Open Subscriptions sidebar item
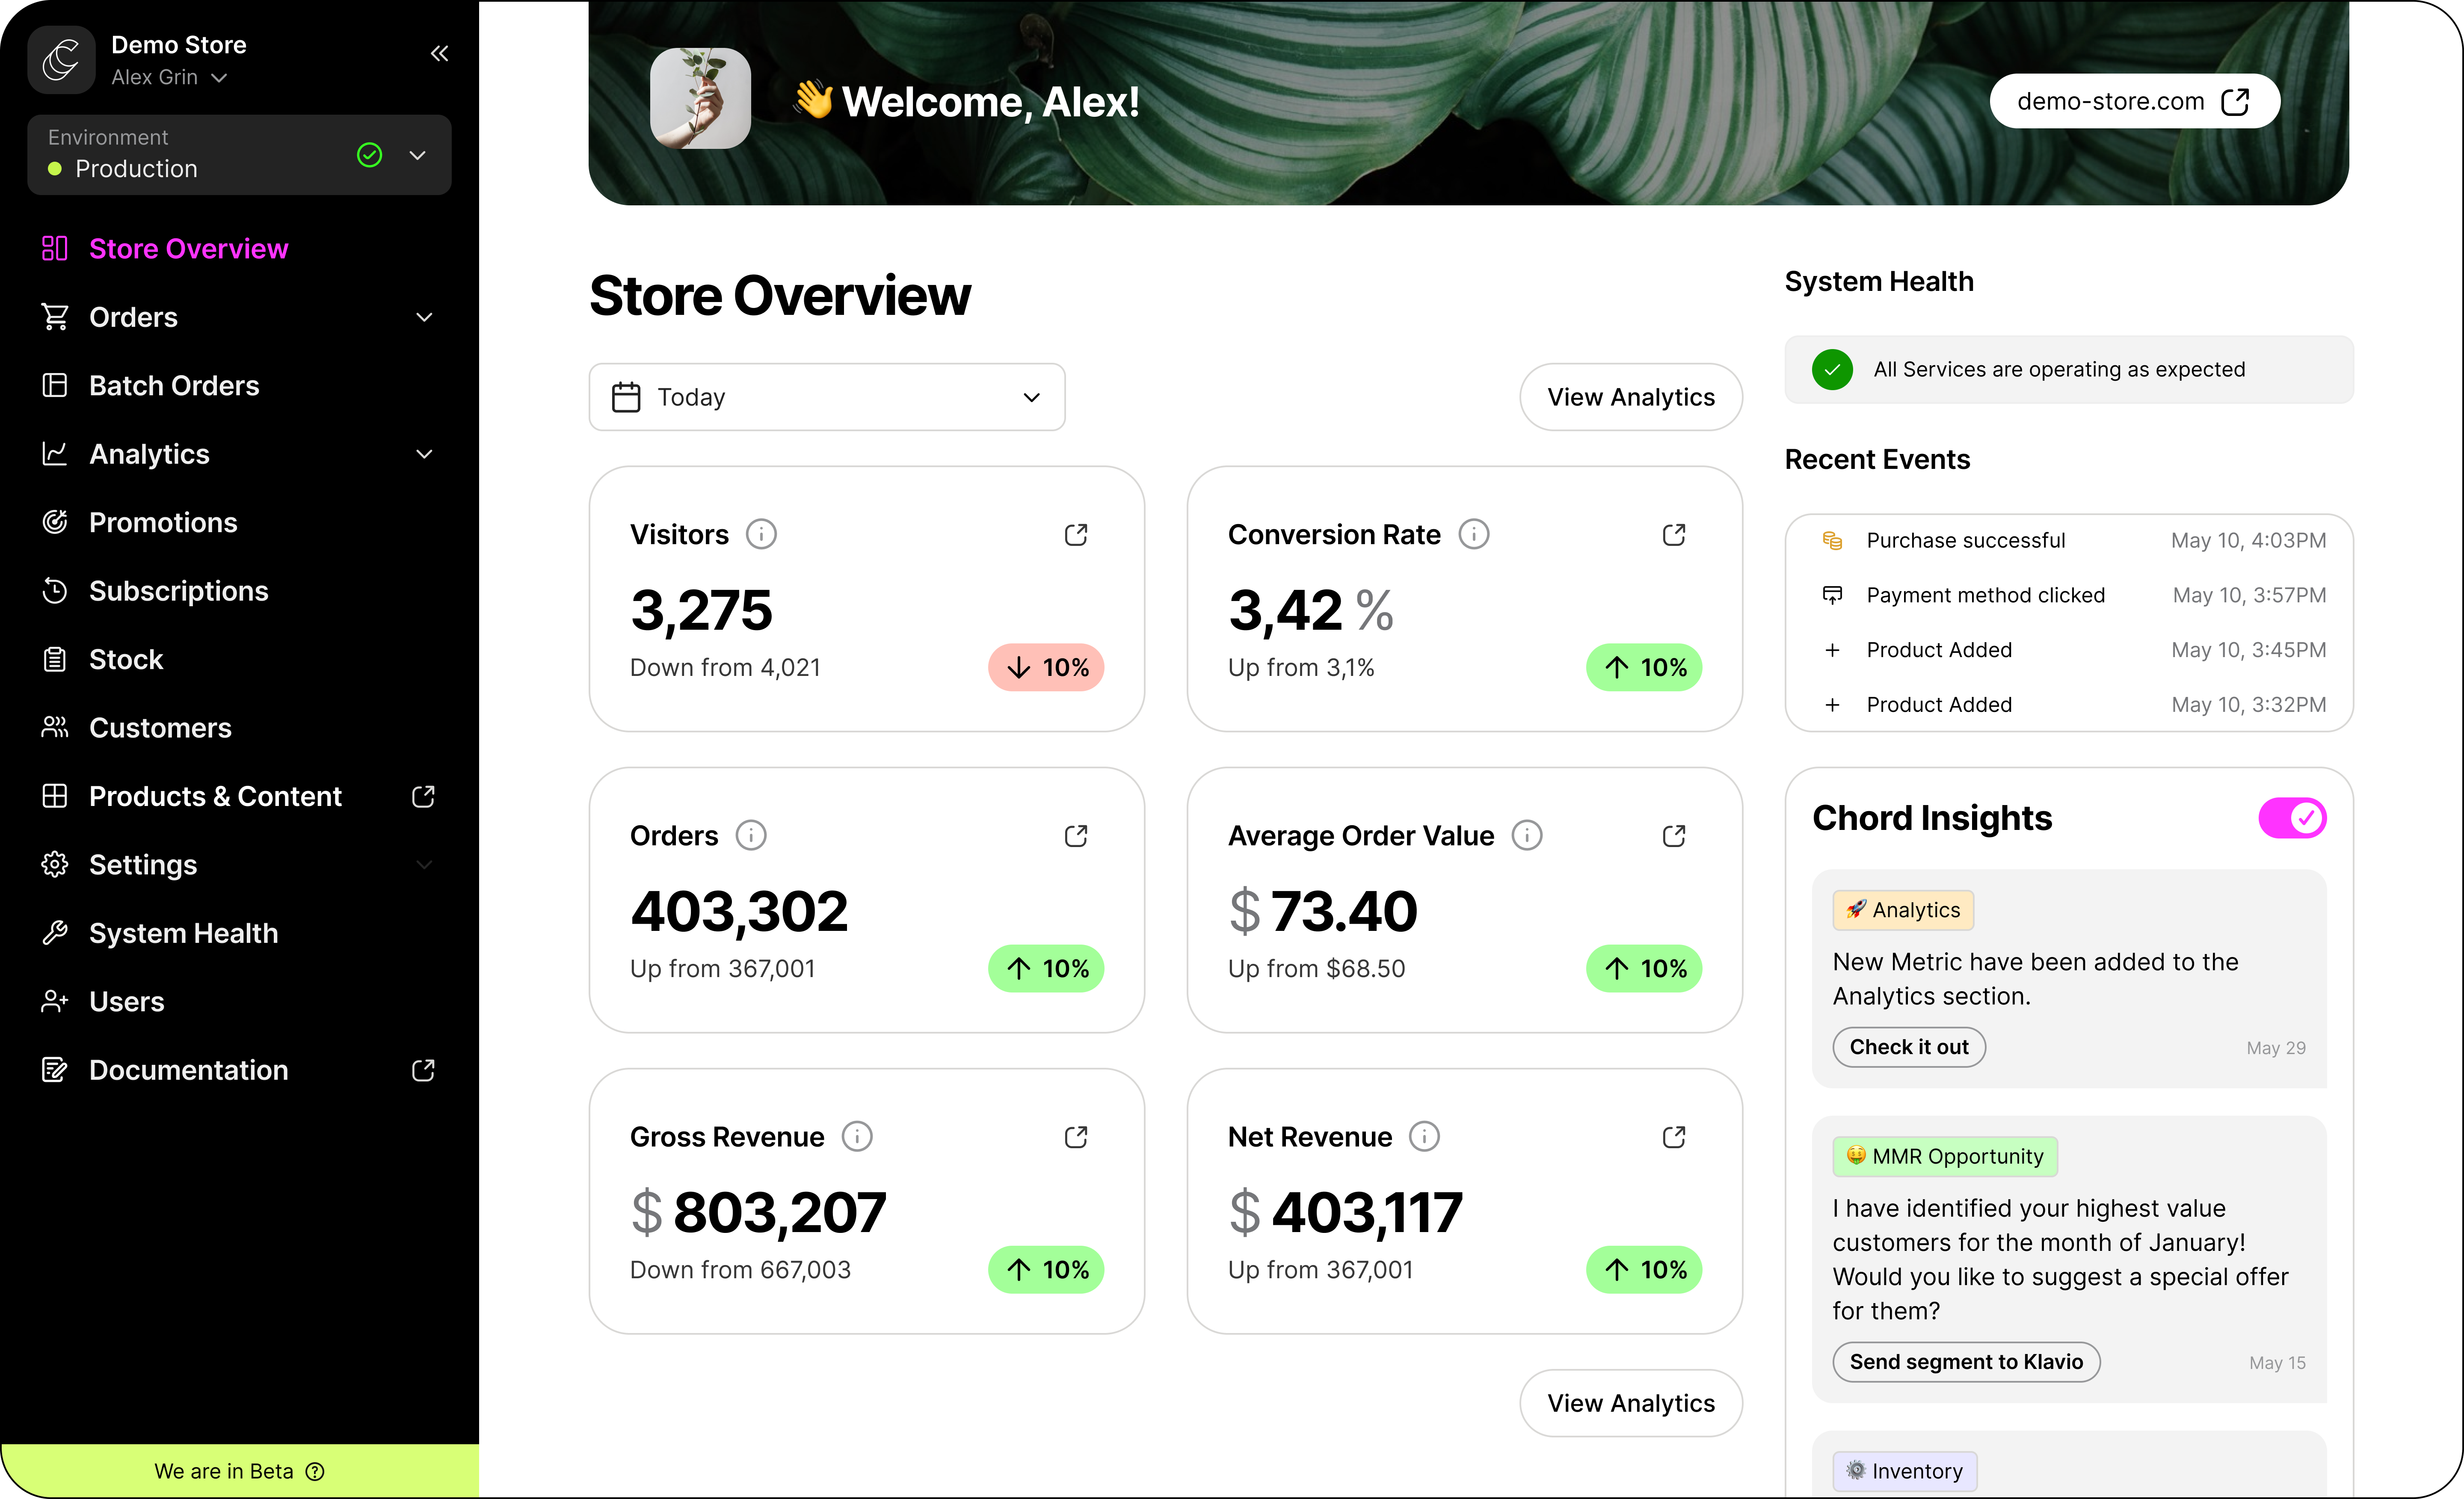Image resolution: width=2464 pixels, height=1499 pixels. [x=178, y=591]
